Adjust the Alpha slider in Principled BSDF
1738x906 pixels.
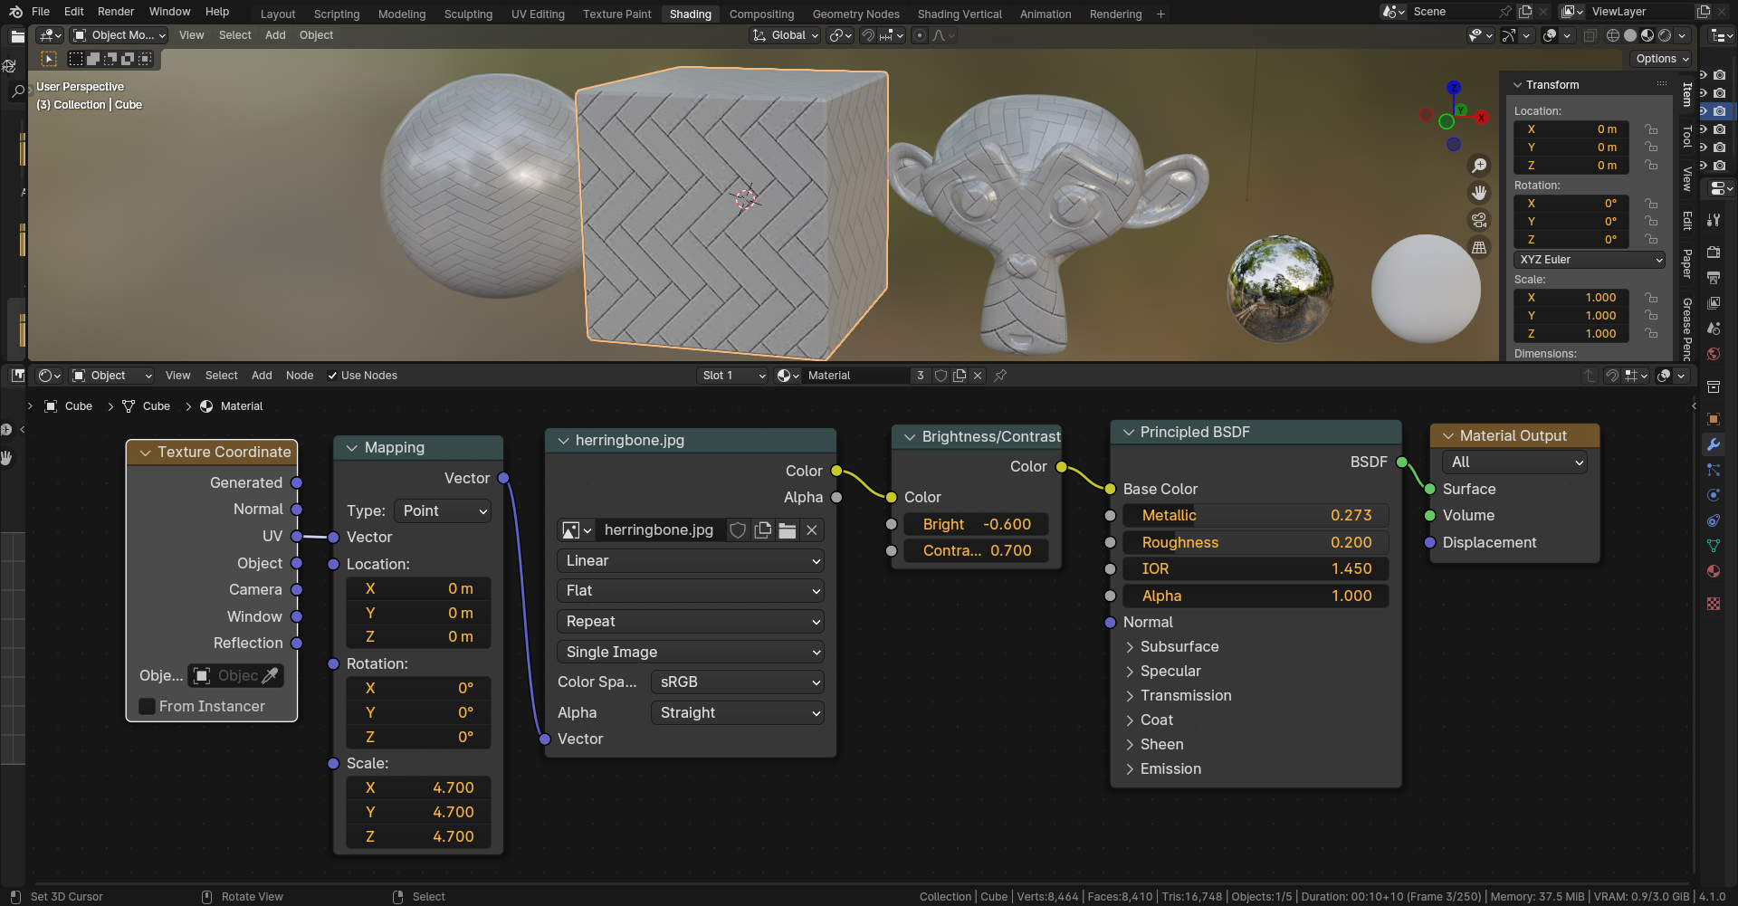1255,596
